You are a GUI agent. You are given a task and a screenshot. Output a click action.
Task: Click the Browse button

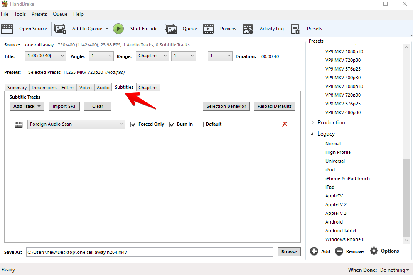pos(289,252)
